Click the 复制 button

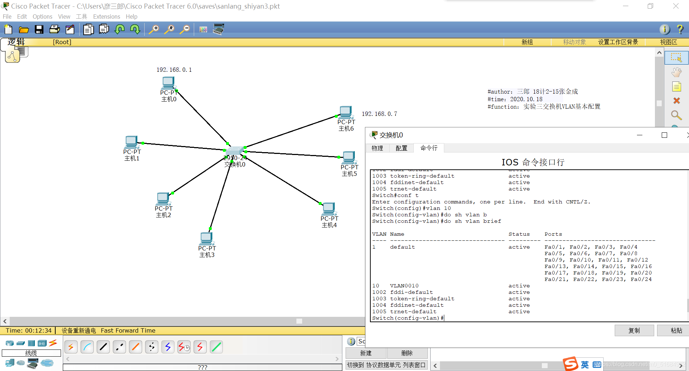click(x=634, y=330)
